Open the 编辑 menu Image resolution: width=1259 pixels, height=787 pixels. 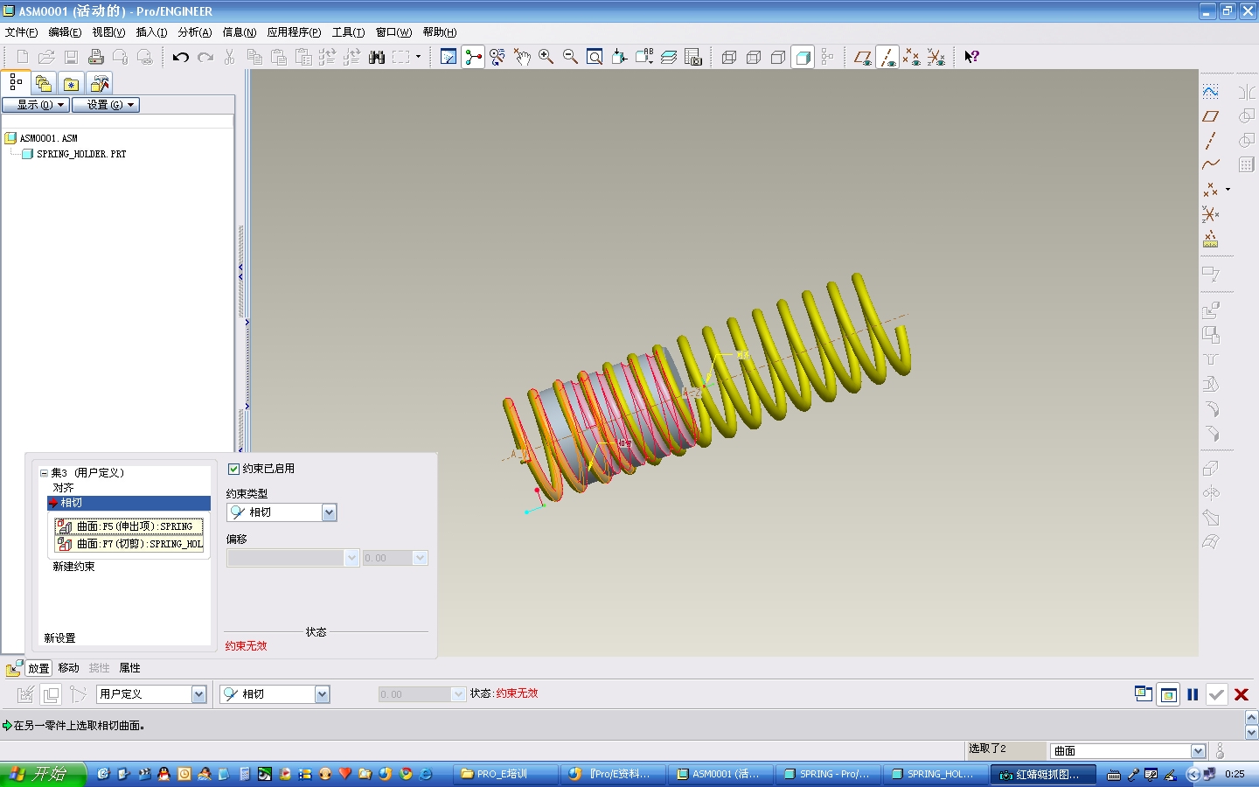pos(65,32)
